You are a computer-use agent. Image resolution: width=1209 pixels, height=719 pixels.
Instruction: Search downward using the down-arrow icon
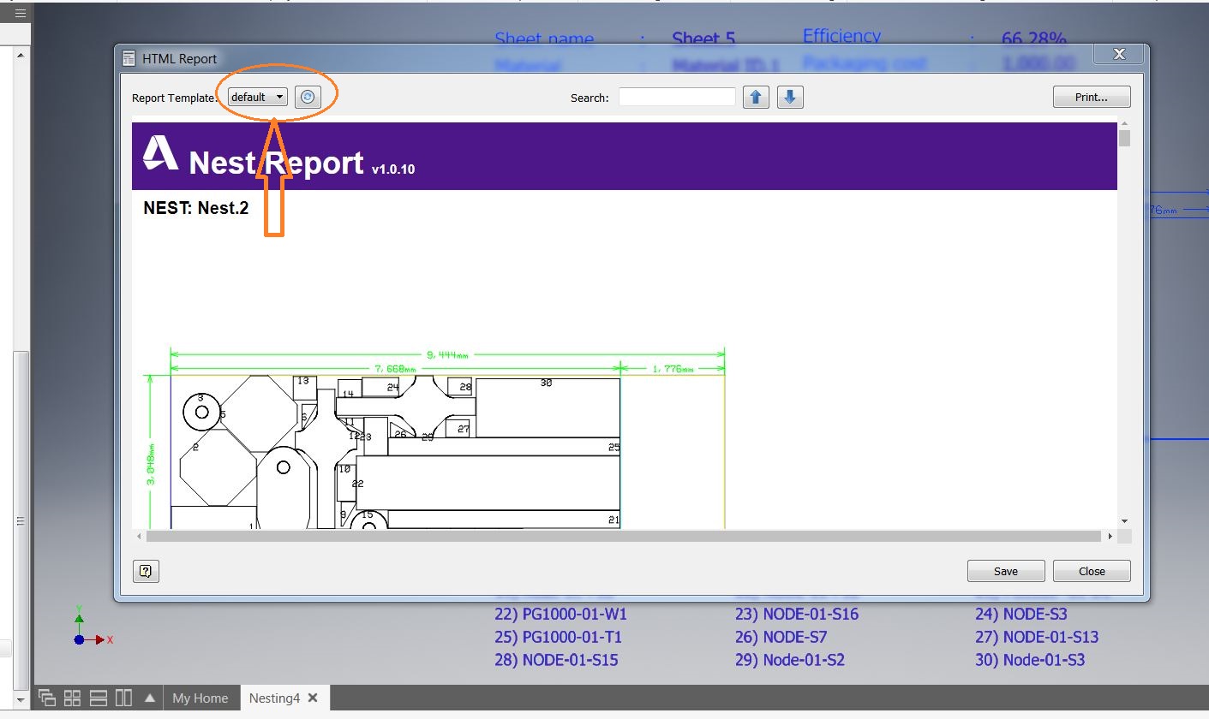789,97
